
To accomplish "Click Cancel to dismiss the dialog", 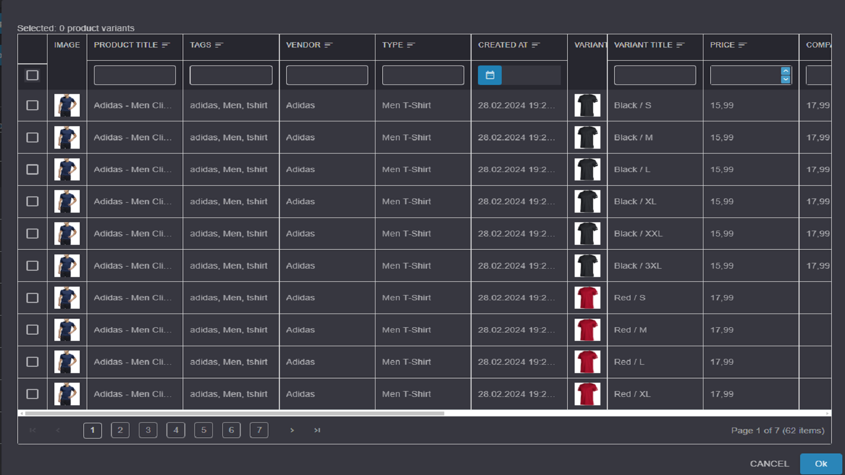I will 769,463.
